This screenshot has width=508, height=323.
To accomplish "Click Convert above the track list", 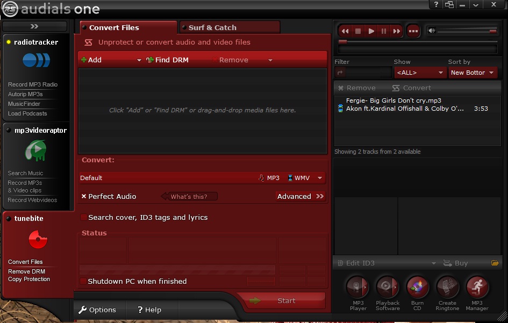I will coord(411,88).
